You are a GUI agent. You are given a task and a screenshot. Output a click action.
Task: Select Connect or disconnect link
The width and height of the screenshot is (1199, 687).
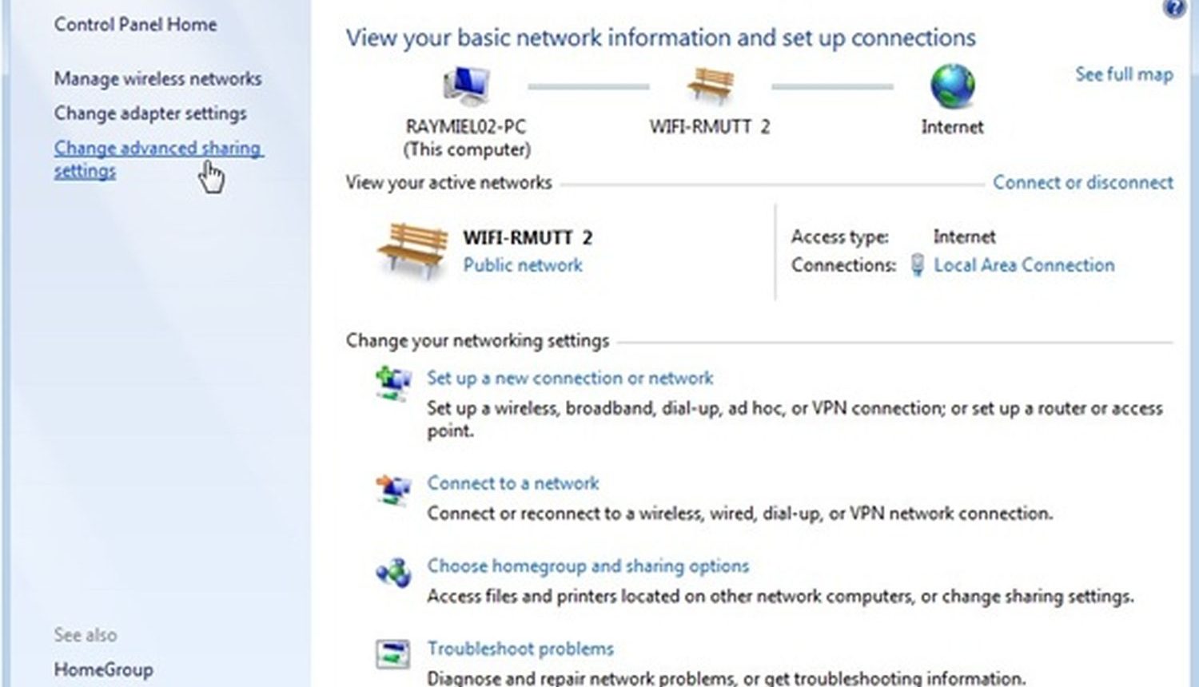coord(1083,182)
